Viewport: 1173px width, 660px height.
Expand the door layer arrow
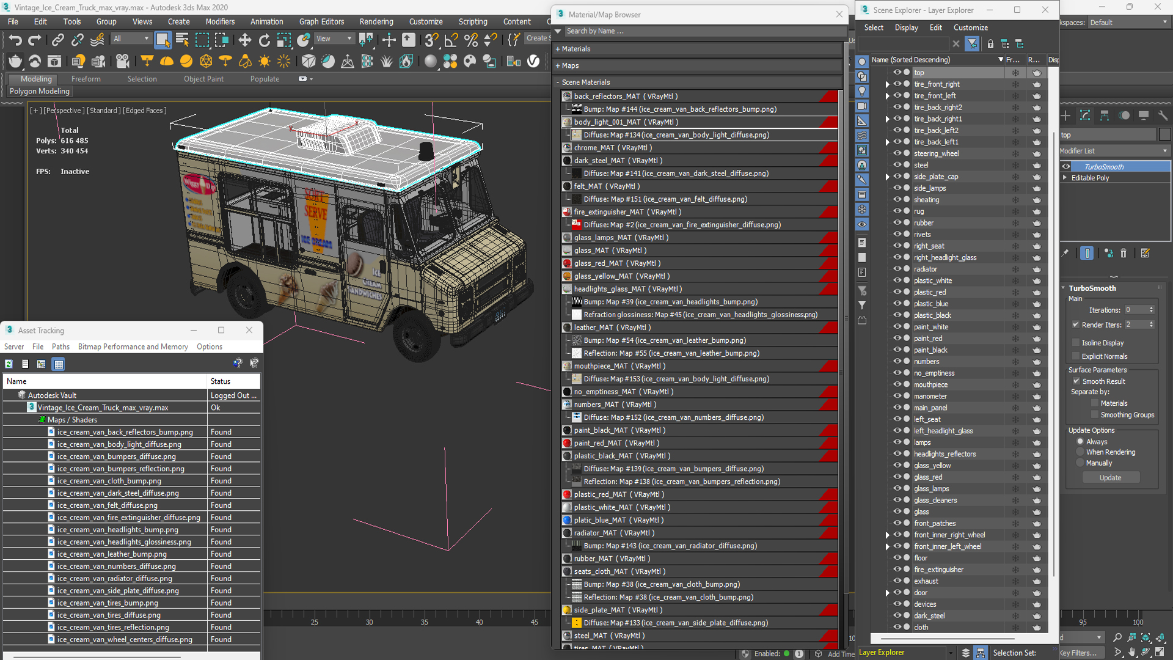click(887, 593)
